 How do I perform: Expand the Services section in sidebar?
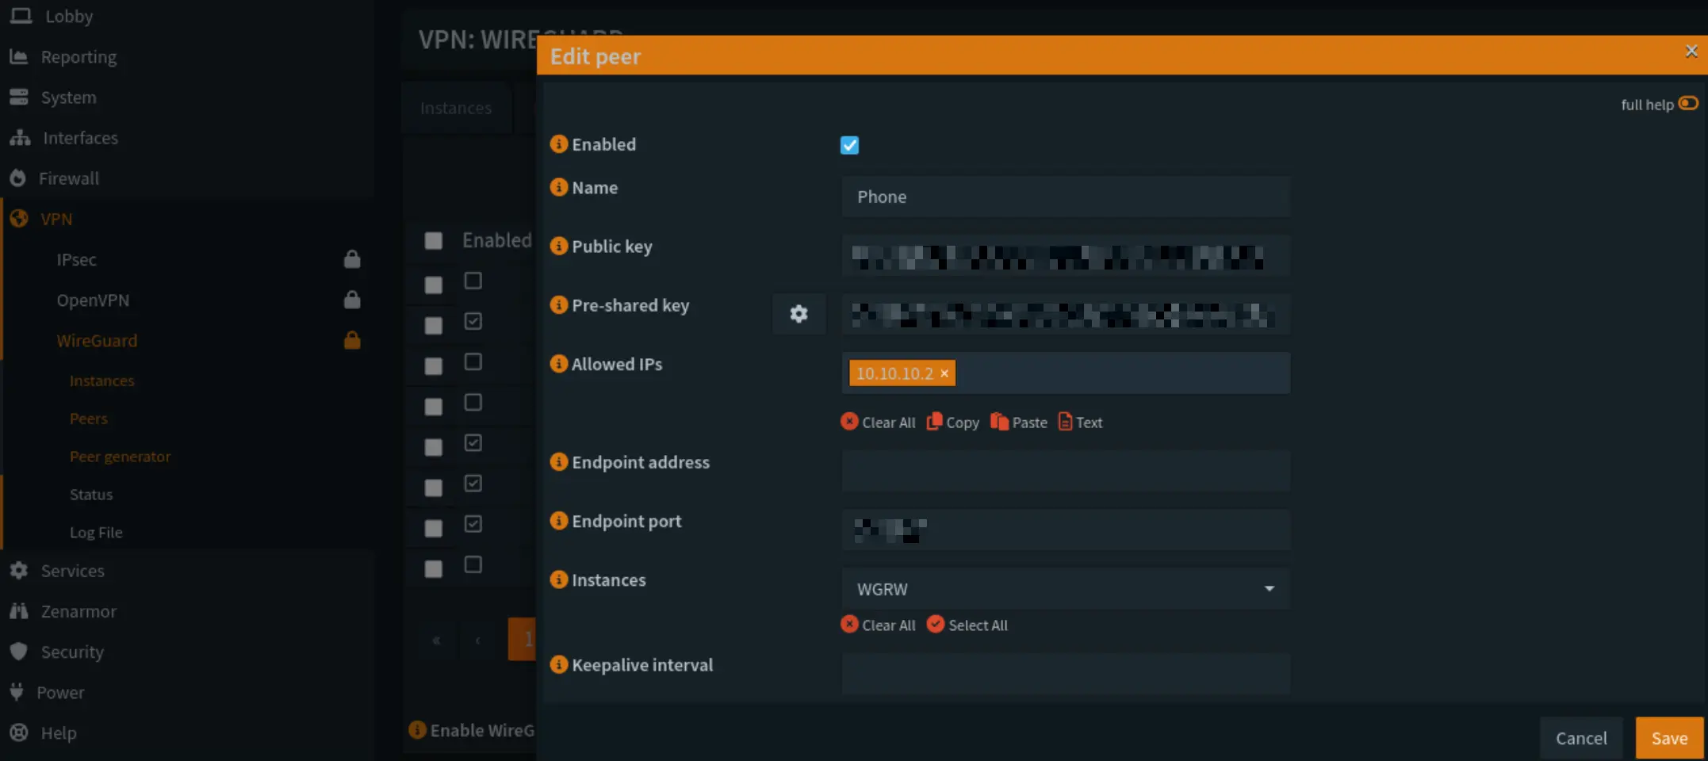[72, 571]
